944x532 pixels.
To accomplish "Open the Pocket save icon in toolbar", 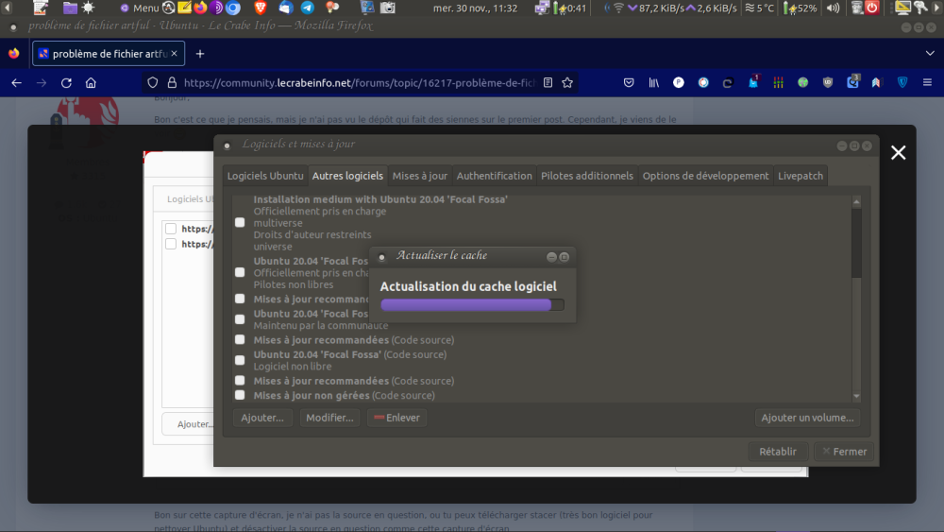I will [629, 83].
